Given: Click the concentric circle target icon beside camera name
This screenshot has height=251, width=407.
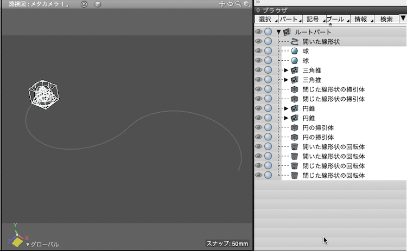Looking at the screenshot, I should pos(84,4).
